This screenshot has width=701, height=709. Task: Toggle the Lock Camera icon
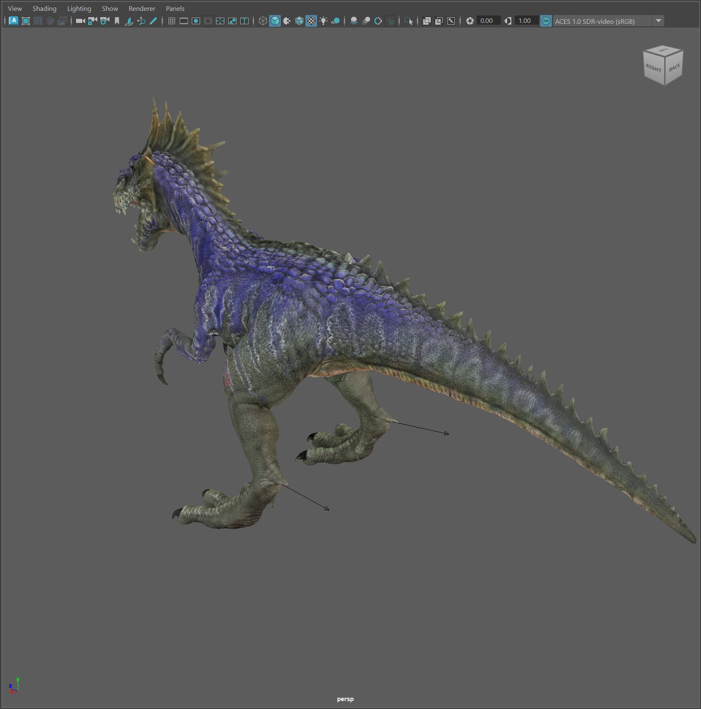pyautogui.click(x=92, y=21)
